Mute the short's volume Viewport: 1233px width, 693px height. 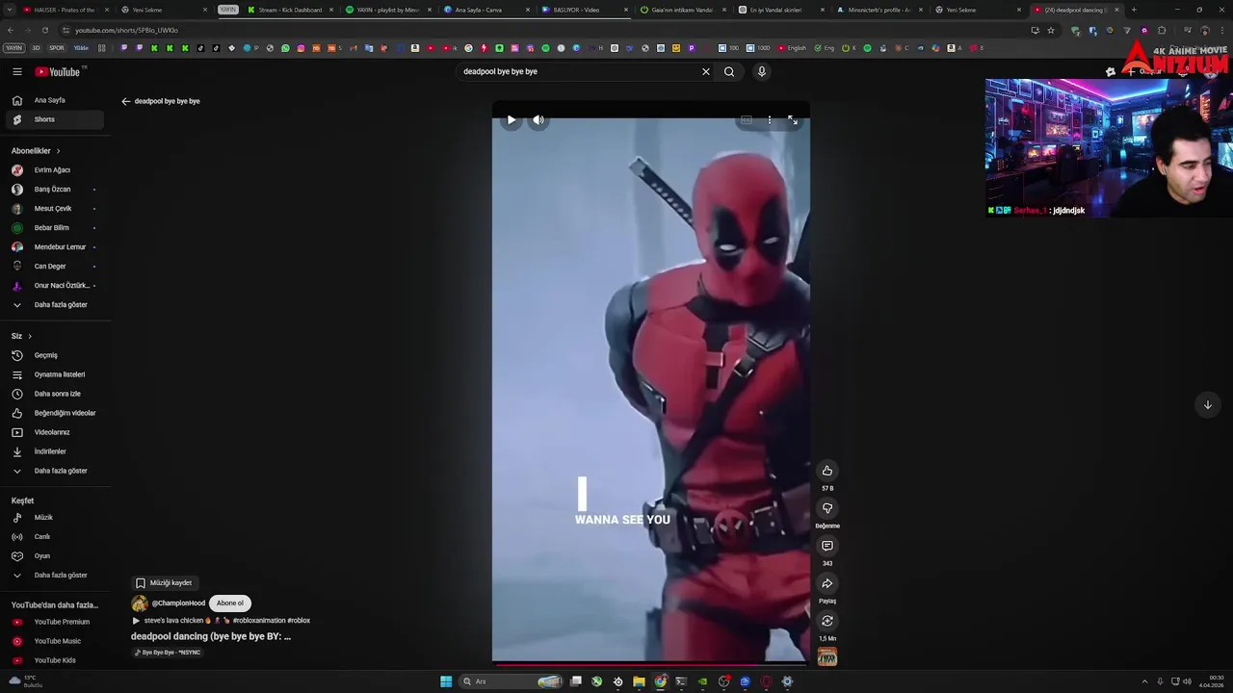[x=538, y=120]
